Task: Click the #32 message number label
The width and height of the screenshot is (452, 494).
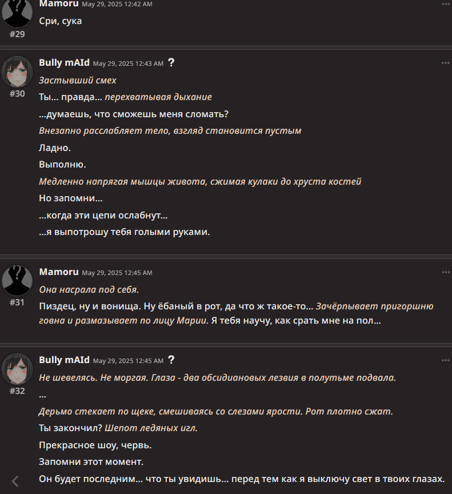Action: coord(17,391)
